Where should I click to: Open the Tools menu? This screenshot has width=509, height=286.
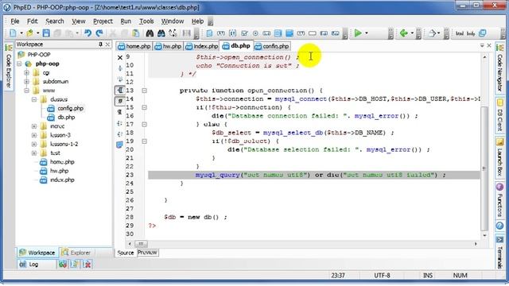[x=146, y=21]
